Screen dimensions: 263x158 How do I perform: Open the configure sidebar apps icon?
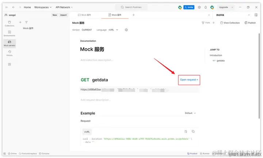pos(9,64)
